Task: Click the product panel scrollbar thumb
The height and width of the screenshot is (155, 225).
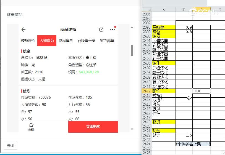Action: click(132, 50)
